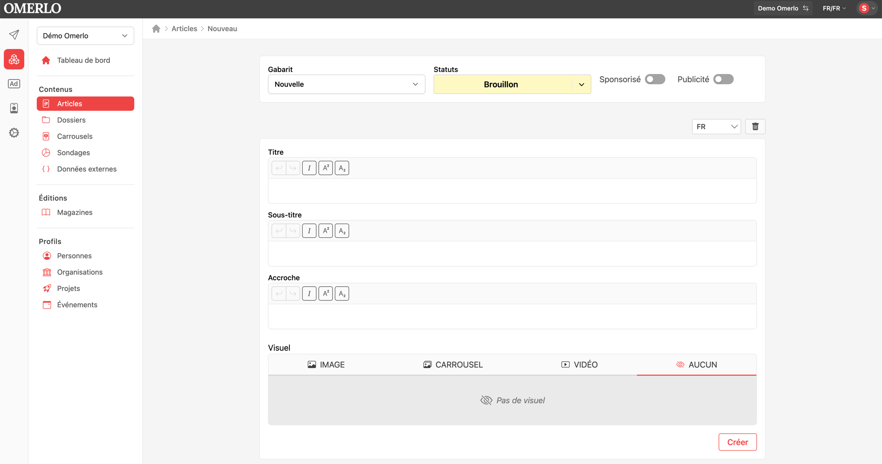Click into the Titre text field

tap(512, 191)
